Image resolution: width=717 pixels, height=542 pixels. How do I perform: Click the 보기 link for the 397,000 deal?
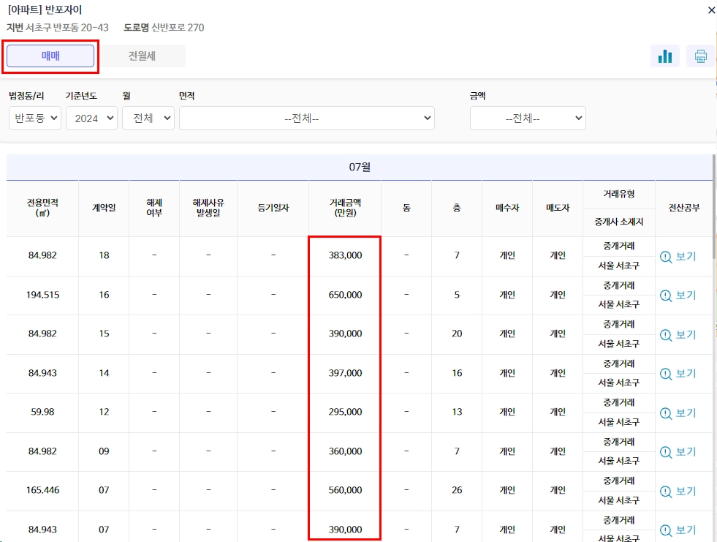(x=680, y=373)
